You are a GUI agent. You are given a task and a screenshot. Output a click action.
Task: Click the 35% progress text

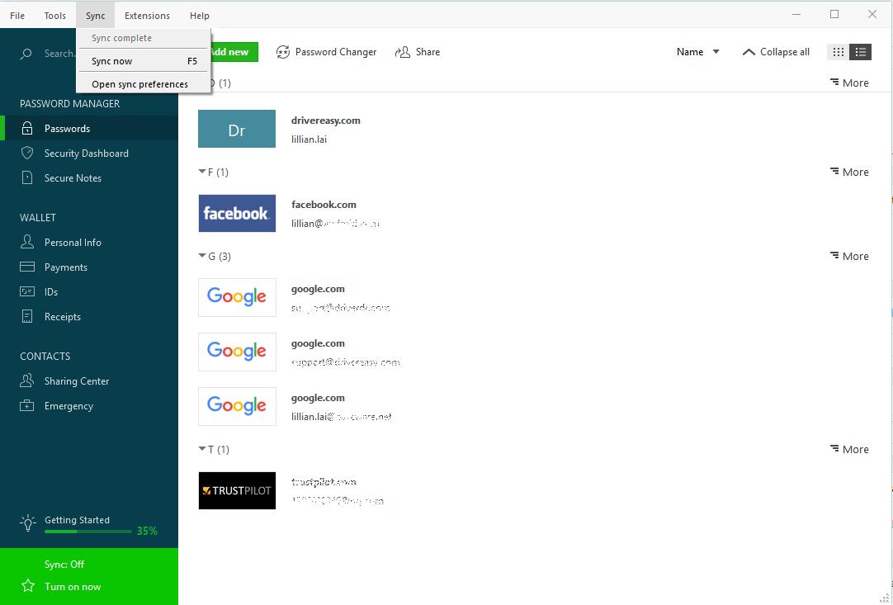pyautogui.click(x=147, y=531)
